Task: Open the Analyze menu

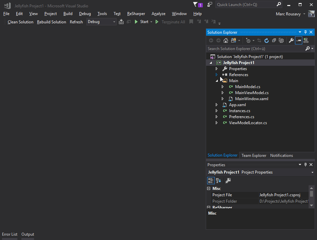Action: [x=158, y=14]
